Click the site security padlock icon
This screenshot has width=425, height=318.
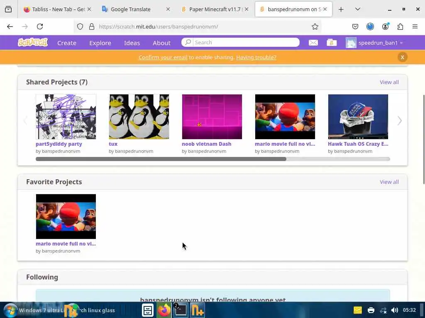[92, 26]
